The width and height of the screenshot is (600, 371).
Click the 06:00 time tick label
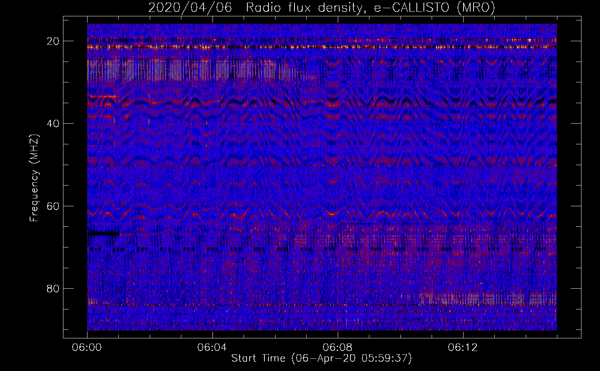[x=87, y=348]
